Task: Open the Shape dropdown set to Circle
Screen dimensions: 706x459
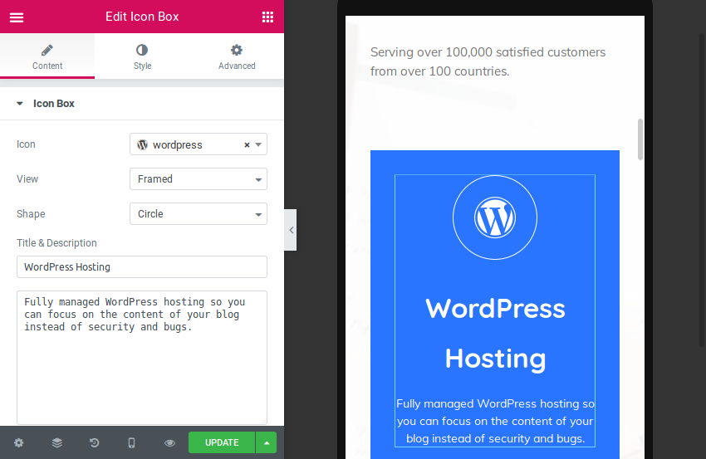Action: (x=199, y=214)
